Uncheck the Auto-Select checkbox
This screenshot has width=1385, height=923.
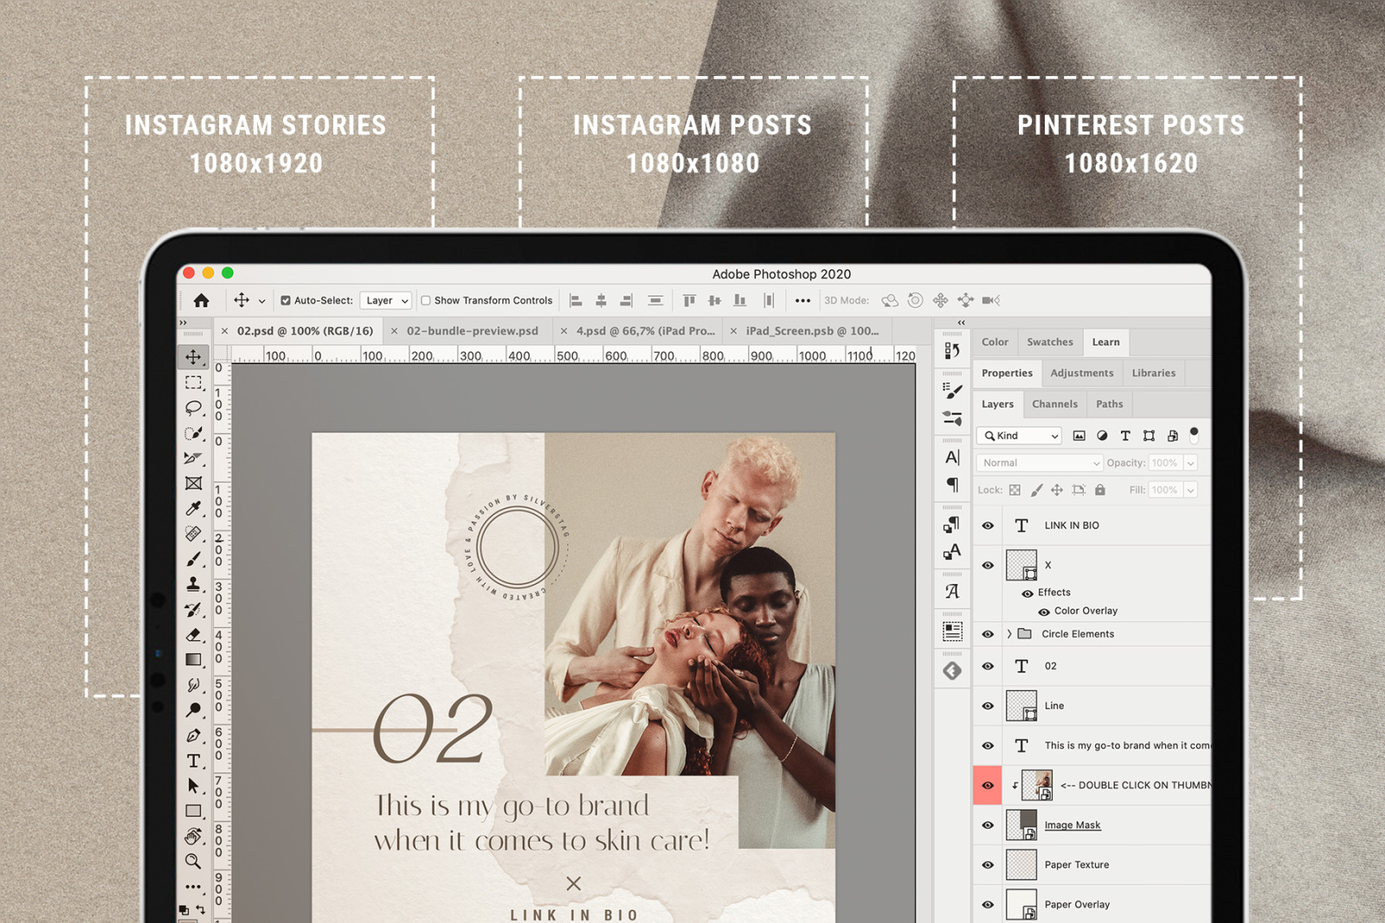[x=286, y=301]
